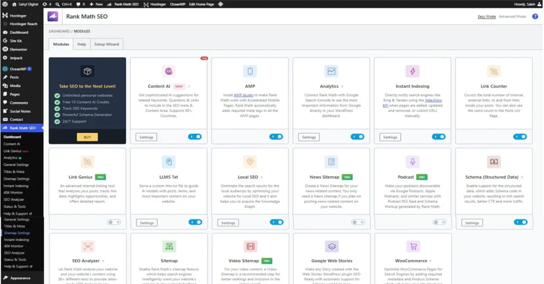The height and width of the screenshot is (284, 544).
Task: Click the Sitemap module icon
Action: coord(169,246)
